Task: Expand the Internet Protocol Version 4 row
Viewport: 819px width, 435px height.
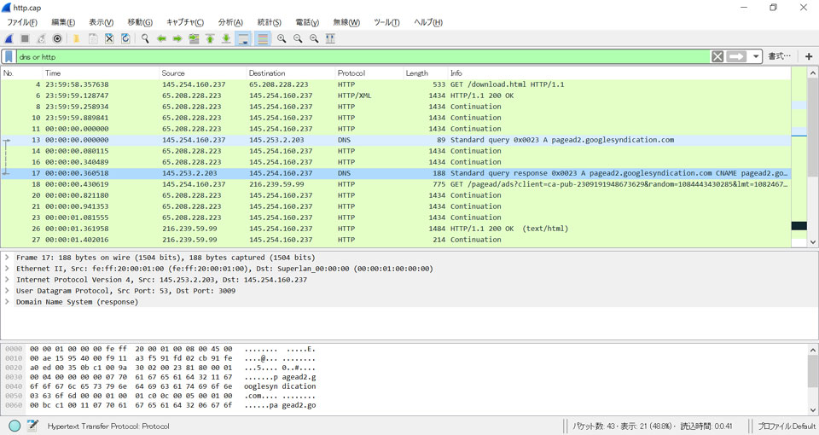Action: pos(8,280)
